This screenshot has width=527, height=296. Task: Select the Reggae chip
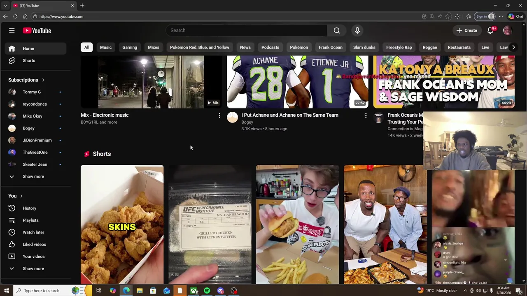coord(430,47)
